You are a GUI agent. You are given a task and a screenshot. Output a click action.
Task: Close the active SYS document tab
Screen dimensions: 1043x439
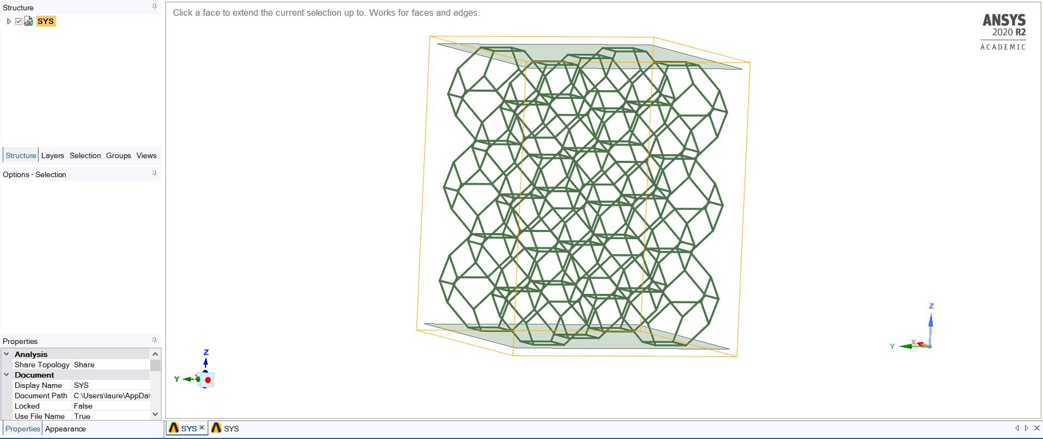tap(202, 428)
